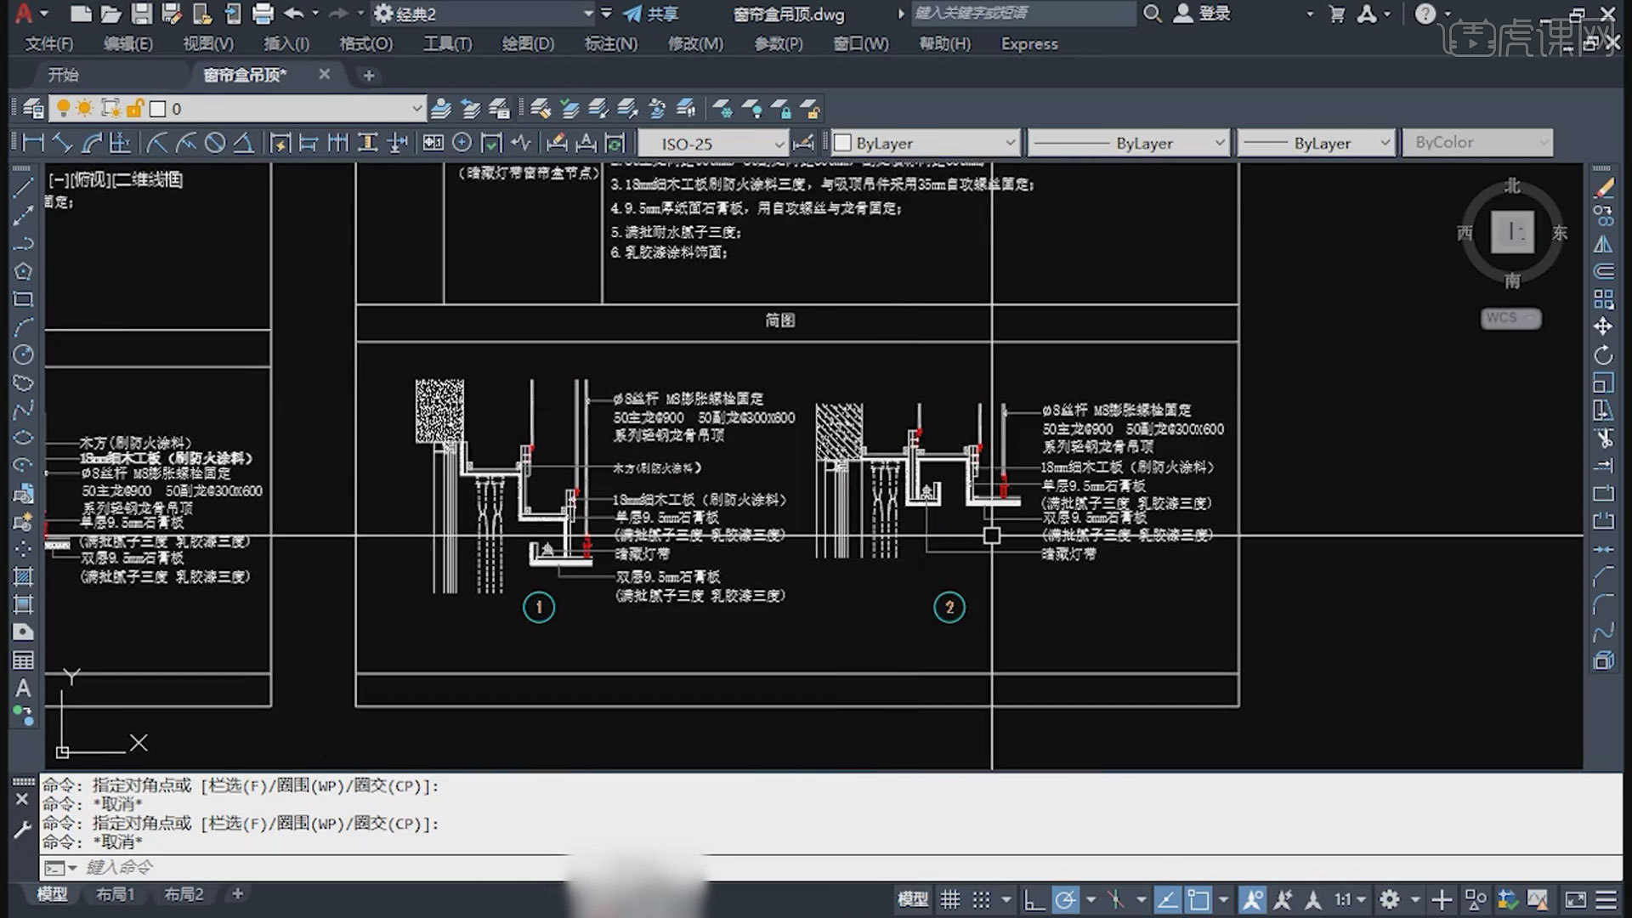Click the 共享 share button
Screen dimensions: 1632x918
(x=651, y=14)
